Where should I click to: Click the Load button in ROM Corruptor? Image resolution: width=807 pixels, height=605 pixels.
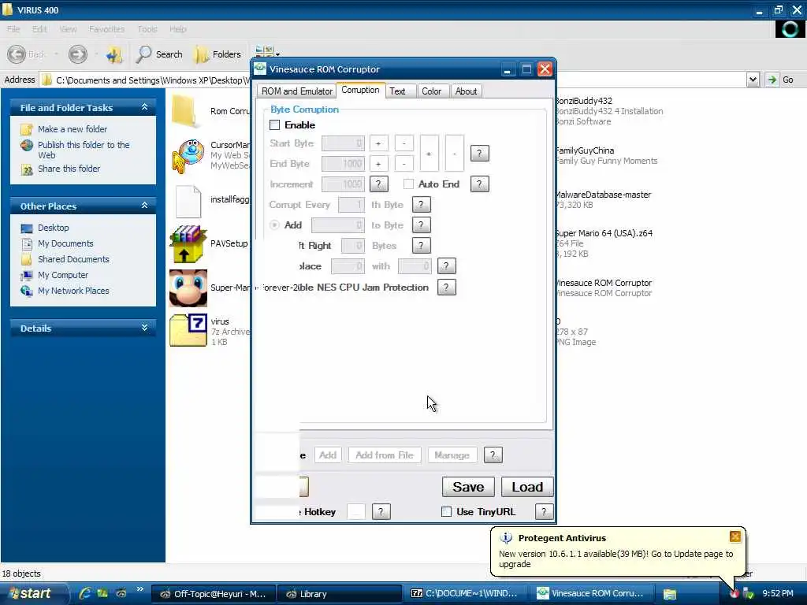(527, 487)
